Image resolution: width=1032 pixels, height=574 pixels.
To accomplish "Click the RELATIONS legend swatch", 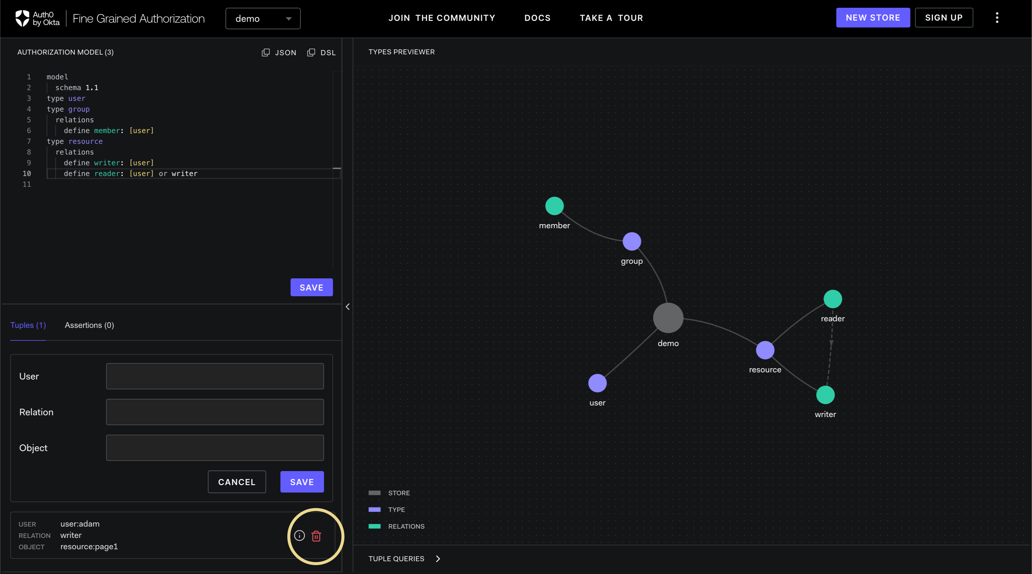I will tap(374, 526).
